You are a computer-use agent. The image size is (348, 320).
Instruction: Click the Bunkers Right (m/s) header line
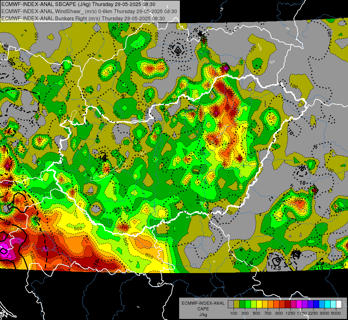point(83,18)
